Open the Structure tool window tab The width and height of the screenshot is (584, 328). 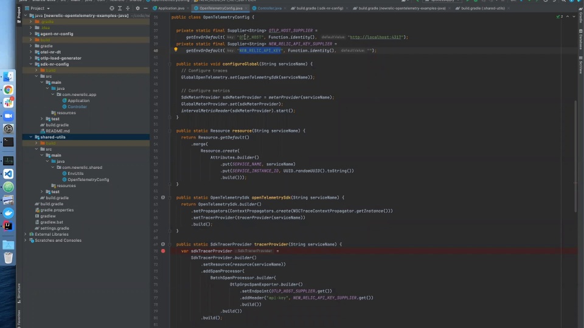point(19,293)
